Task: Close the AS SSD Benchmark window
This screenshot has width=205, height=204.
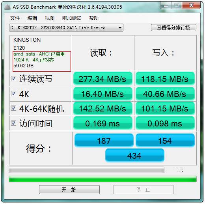Action: 191,6
